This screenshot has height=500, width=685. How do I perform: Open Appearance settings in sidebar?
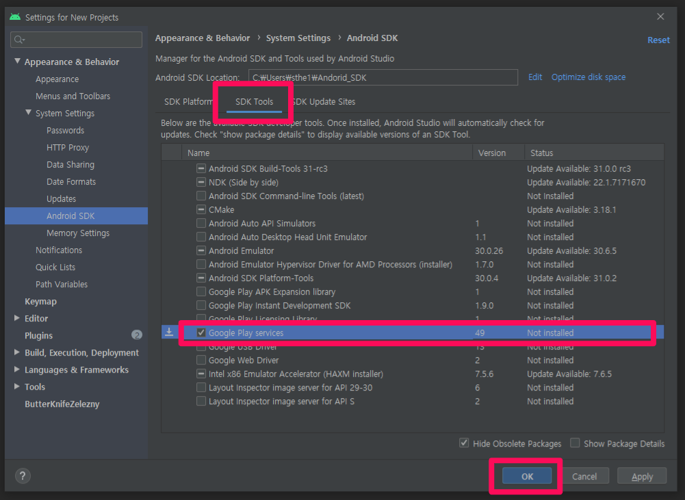click(x=57, y=79)
